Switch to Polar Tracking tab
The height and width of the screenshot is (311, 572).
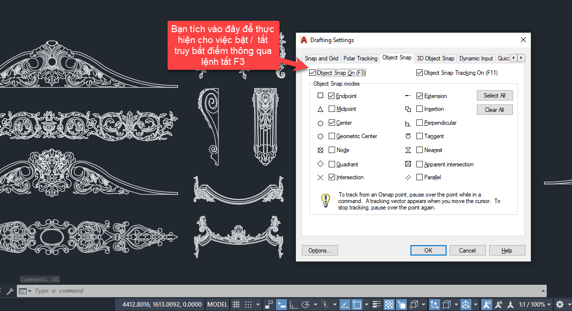coord(360,58)
